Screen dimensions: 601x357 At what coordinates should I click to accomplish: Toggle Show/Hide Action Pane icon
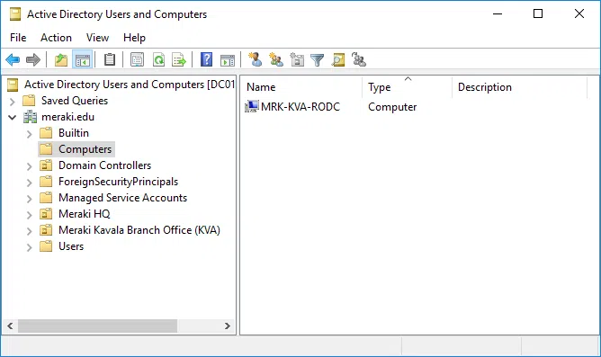pos(228,59)
